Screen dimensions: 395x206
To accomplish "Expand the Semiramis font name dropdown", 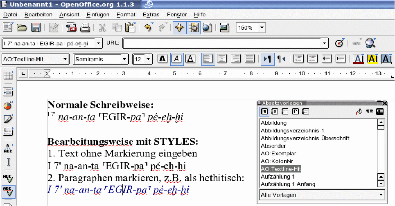I will click(x=124, y=59).
